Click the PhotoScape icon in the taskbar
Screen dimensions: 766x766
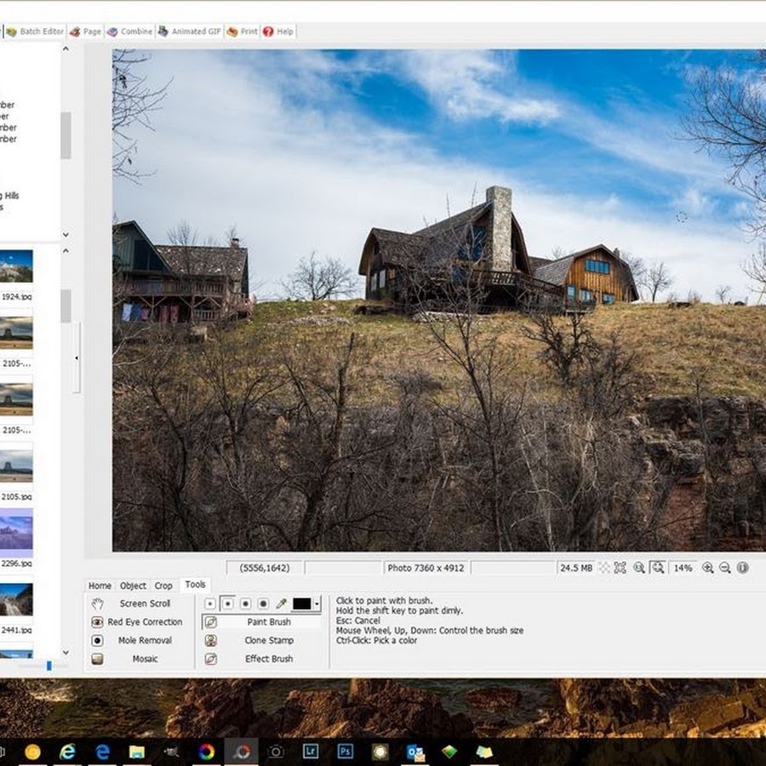click(242, 752)
